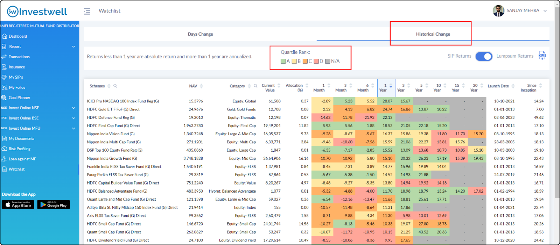The image size is (560, 245).
Task: Select HDFC Defence Fund Reg (G)
Action: click(111, 117)
